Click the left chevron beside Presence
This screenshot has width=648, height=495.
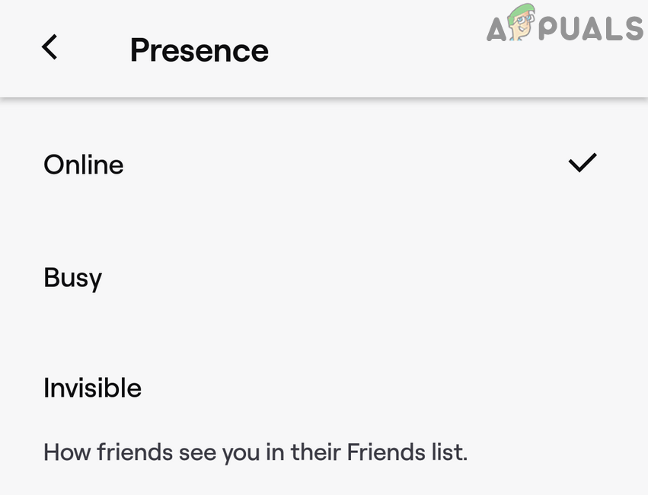[49, 47]
